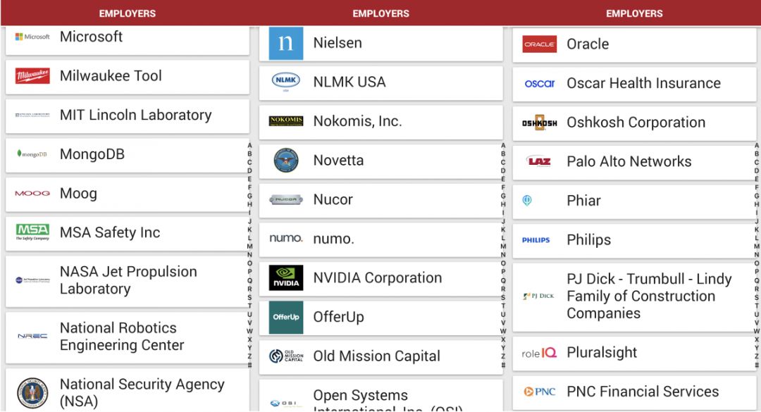Click the NSA seal icon
Image resolution: width=761 pixels, height=412 pixels.
point(32,392)
